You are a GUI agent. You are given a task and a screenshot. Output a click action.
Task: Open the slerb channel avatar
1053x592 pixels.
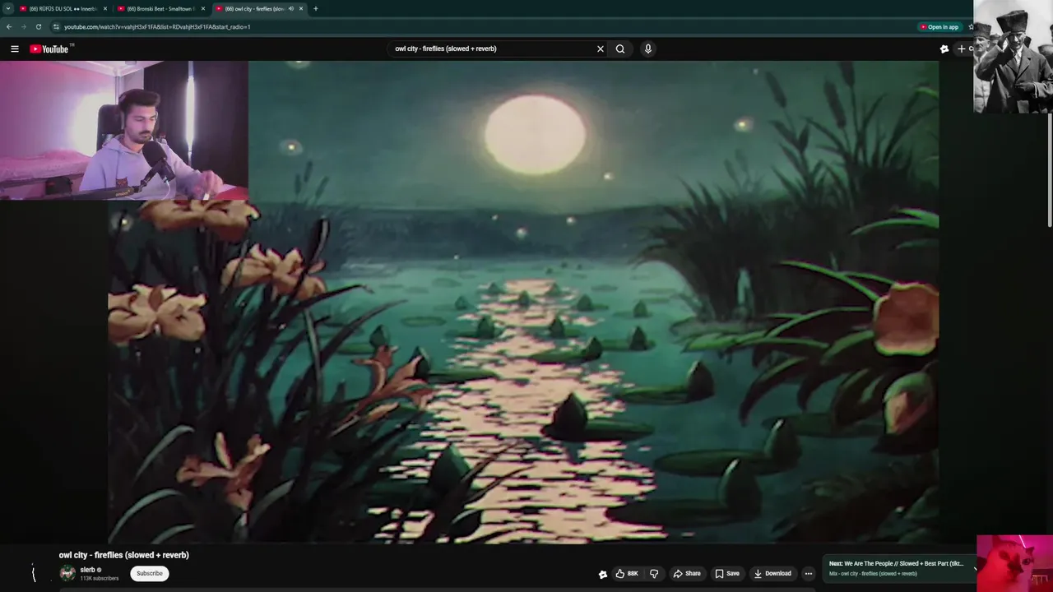coord(67,573)
